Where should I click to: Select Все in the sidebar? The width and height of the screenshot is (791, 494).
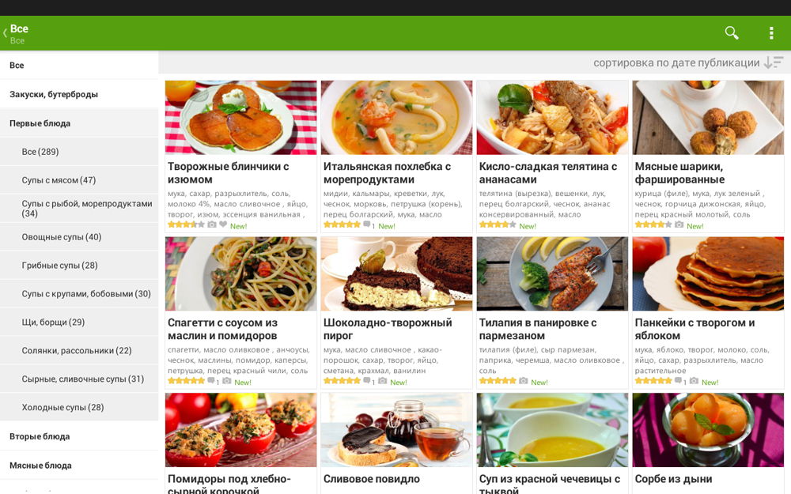point(79,65)
